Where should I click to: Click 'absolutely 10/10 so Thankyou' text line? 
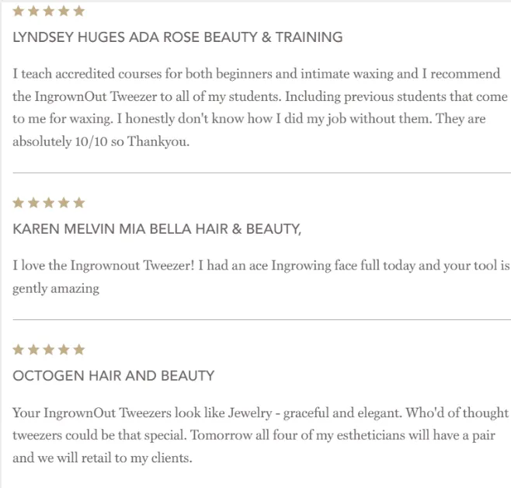point(101,141)
